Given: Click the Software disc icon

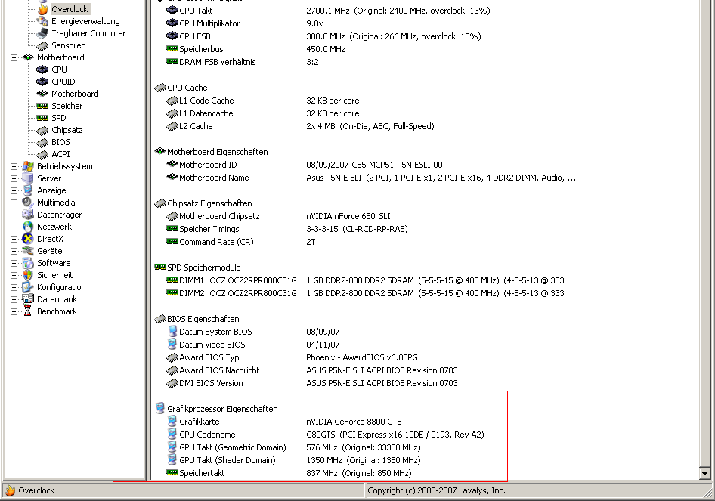Looking at the screenshot, I should pyautogui.click(x=28, y=263).
